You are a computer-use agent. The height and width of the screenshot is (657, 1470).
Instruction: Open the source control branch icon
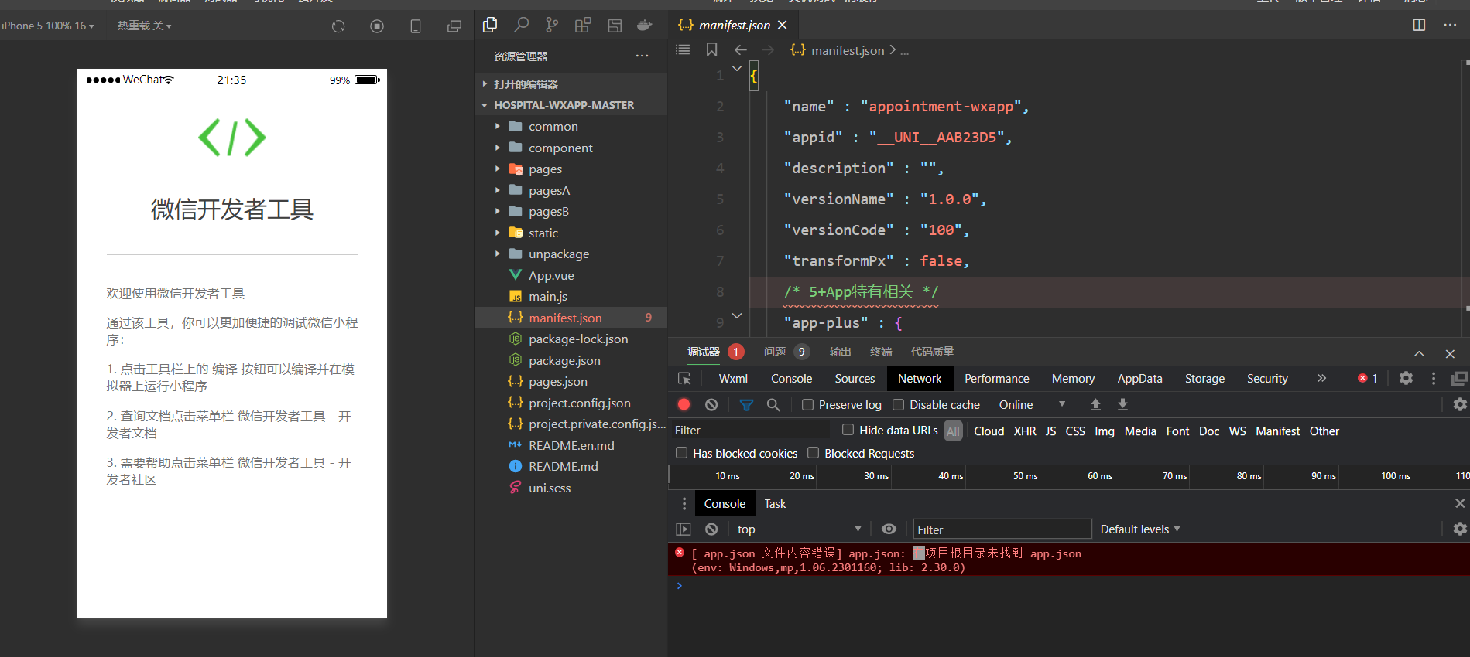click(552, 26)
